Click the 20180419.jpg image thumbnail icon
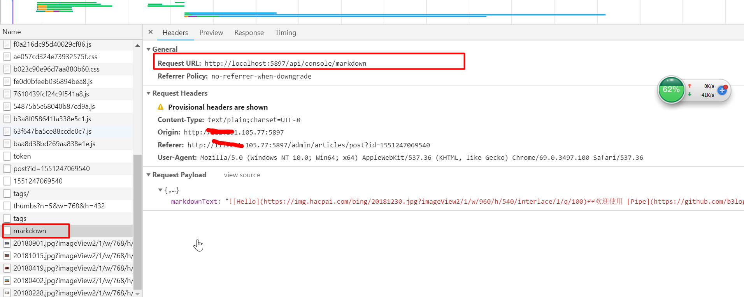 click(x=7, y=268)
